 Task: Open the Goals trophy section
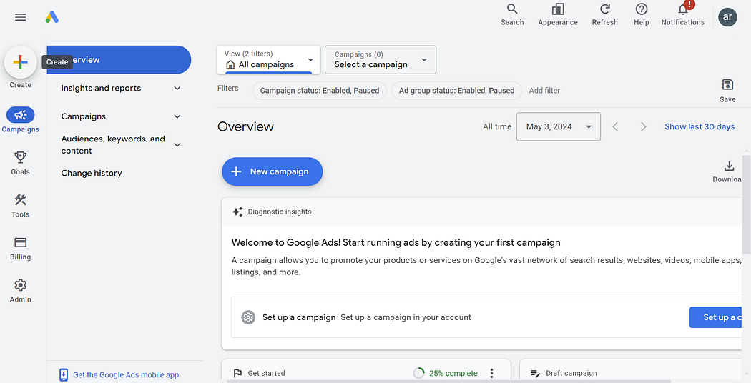21,164
